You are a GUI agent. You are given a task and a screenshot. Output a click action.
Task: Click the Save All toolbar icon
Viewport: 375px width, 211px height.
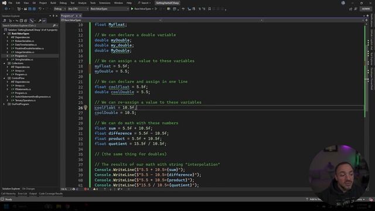34,9
